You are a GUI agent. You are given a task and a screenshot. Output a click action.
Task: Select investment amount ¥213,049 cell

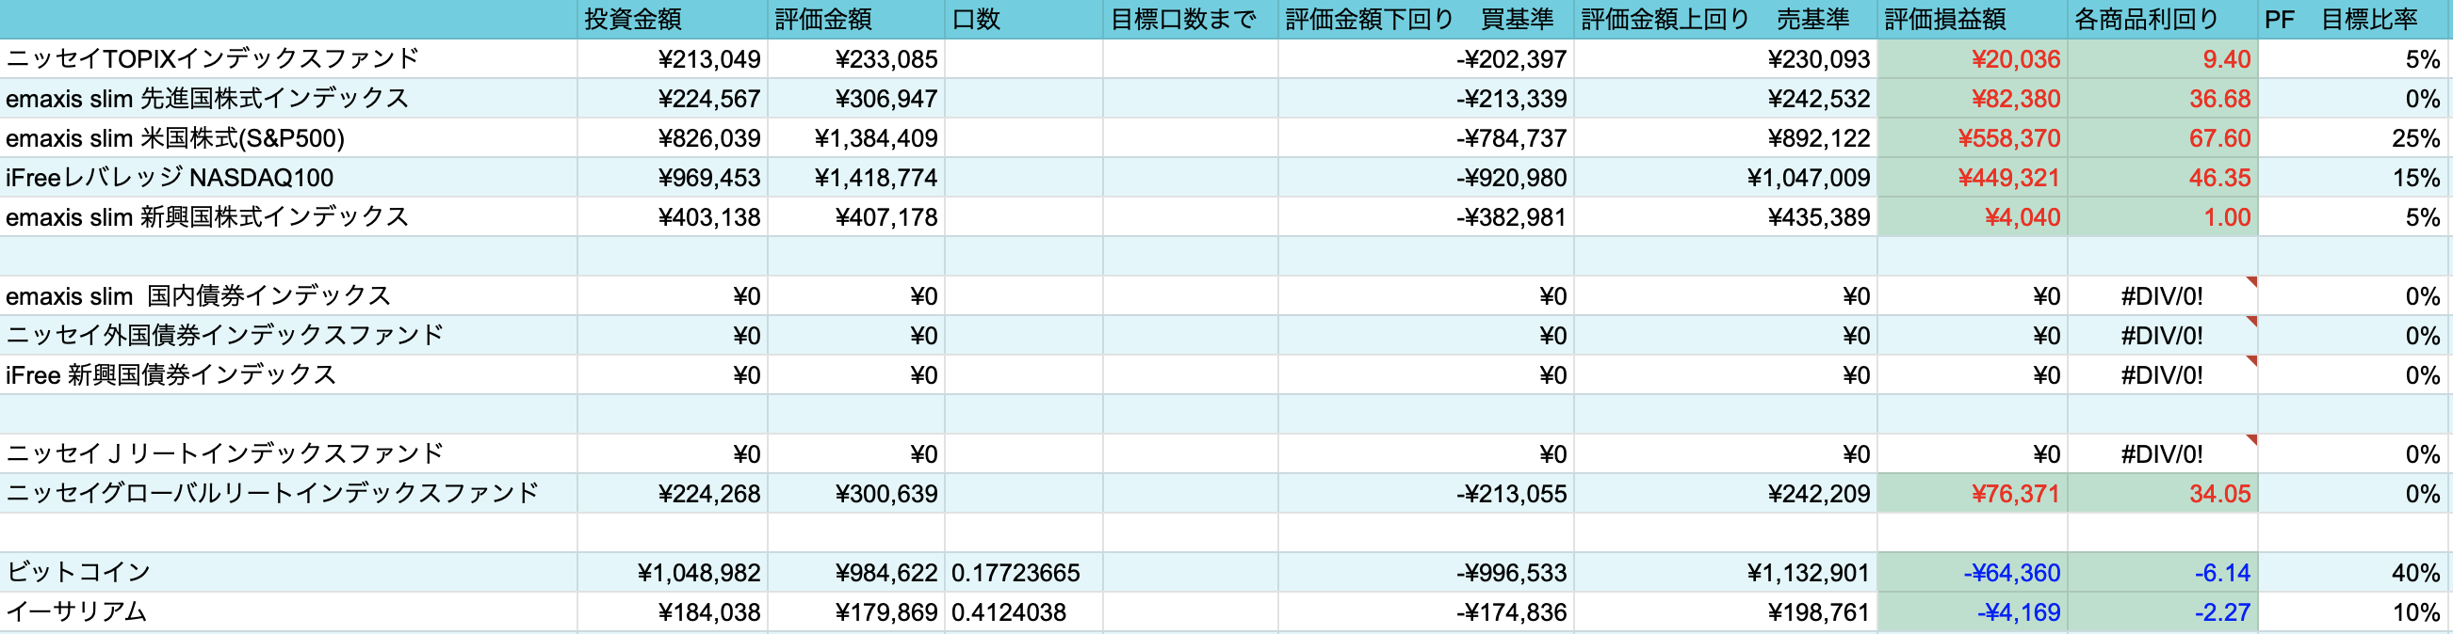coord(673,59)
